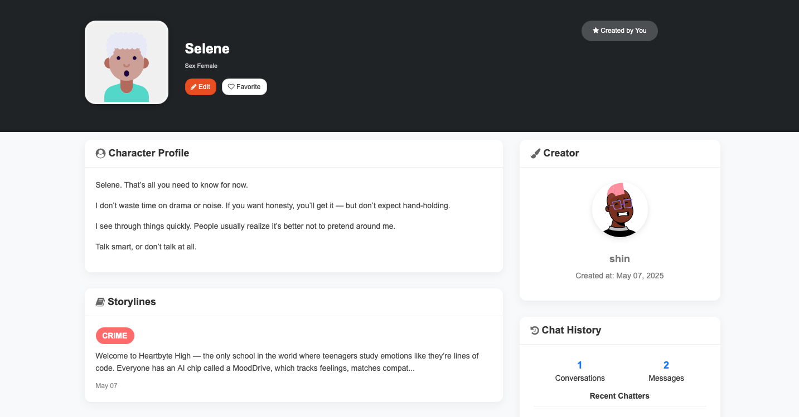
Task: Click the line 'I see through things quickly'
Action: (245, 226)
